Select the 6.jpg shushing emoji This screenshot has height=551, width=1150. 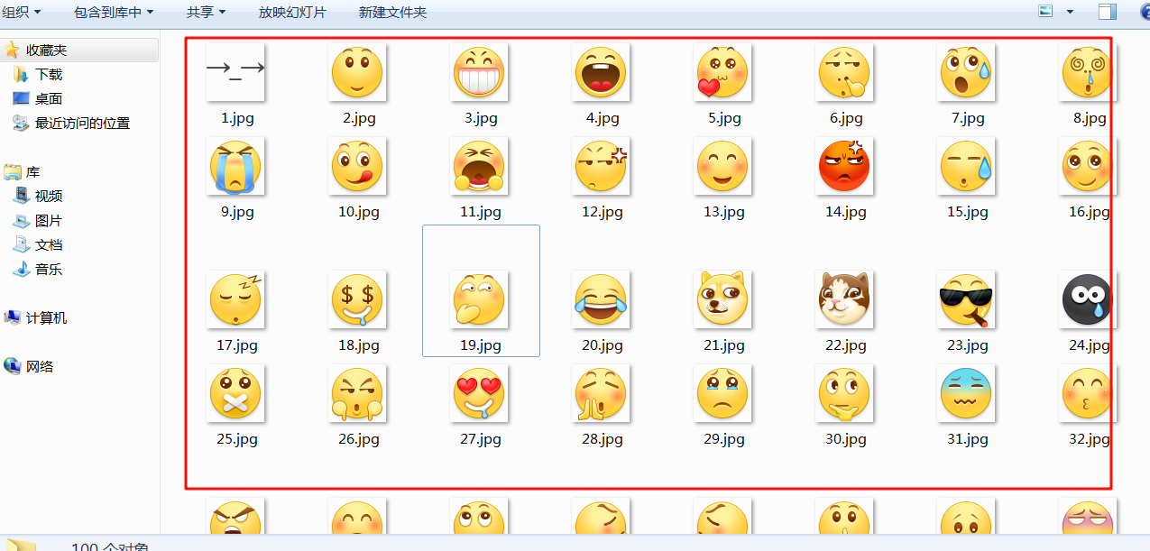(x=844, y=72)
